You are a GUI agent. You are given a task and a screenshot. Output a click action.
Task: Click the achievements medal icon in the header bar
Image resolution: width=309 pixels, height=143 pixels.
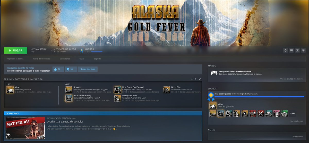[82, 51]
